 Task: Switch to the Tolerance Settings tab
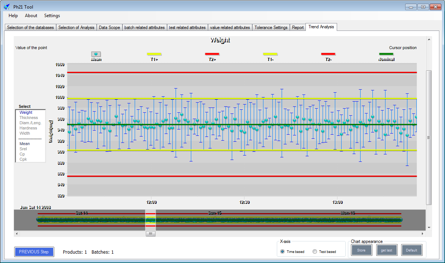click(x=271, y=28)
